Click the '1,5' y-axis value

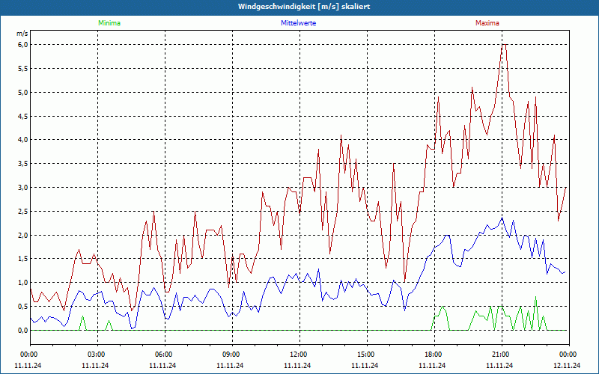23,259
